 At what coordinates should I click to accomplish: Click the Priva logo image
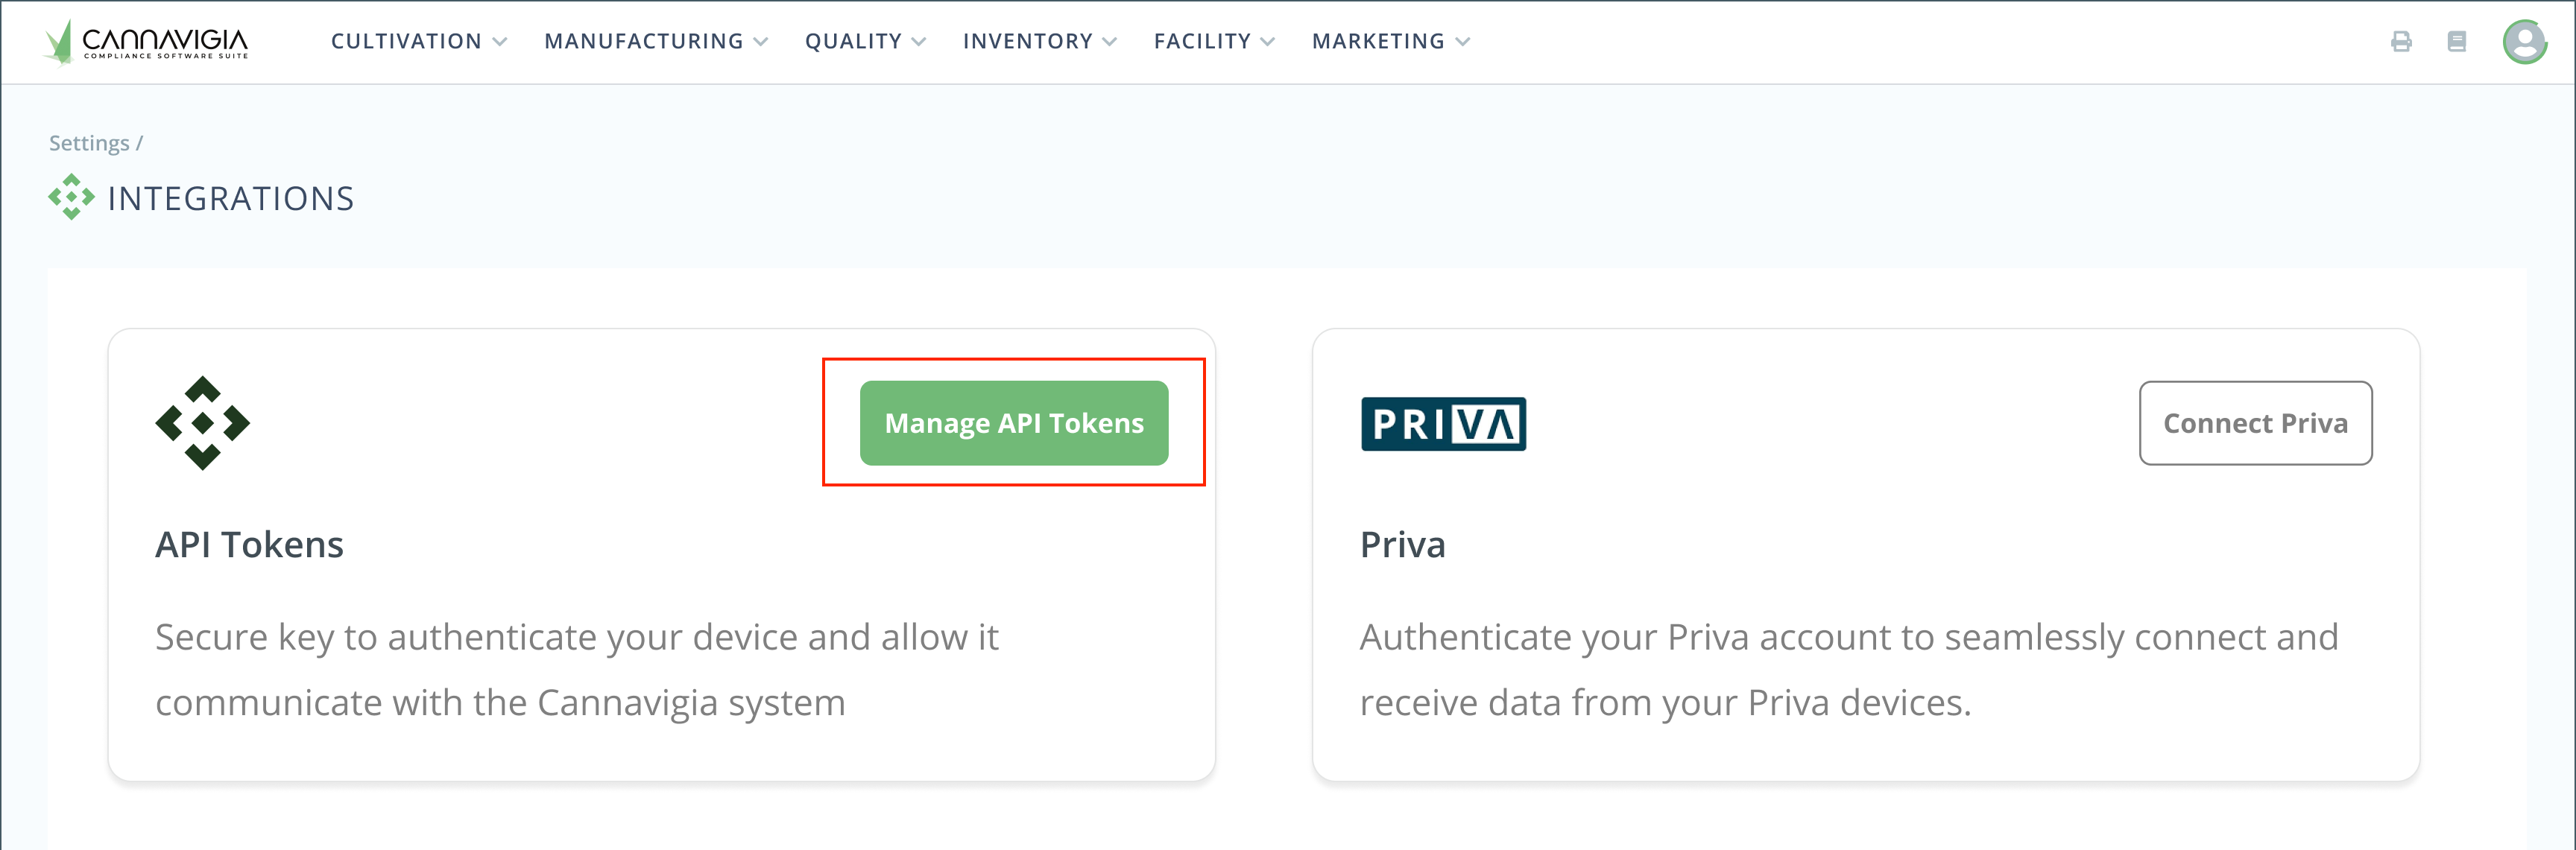[x=1443, y=424]
